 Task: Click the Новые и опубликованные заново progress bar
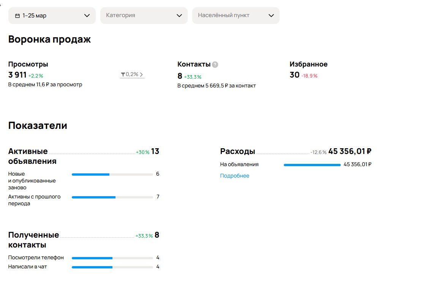coord(112,175)
